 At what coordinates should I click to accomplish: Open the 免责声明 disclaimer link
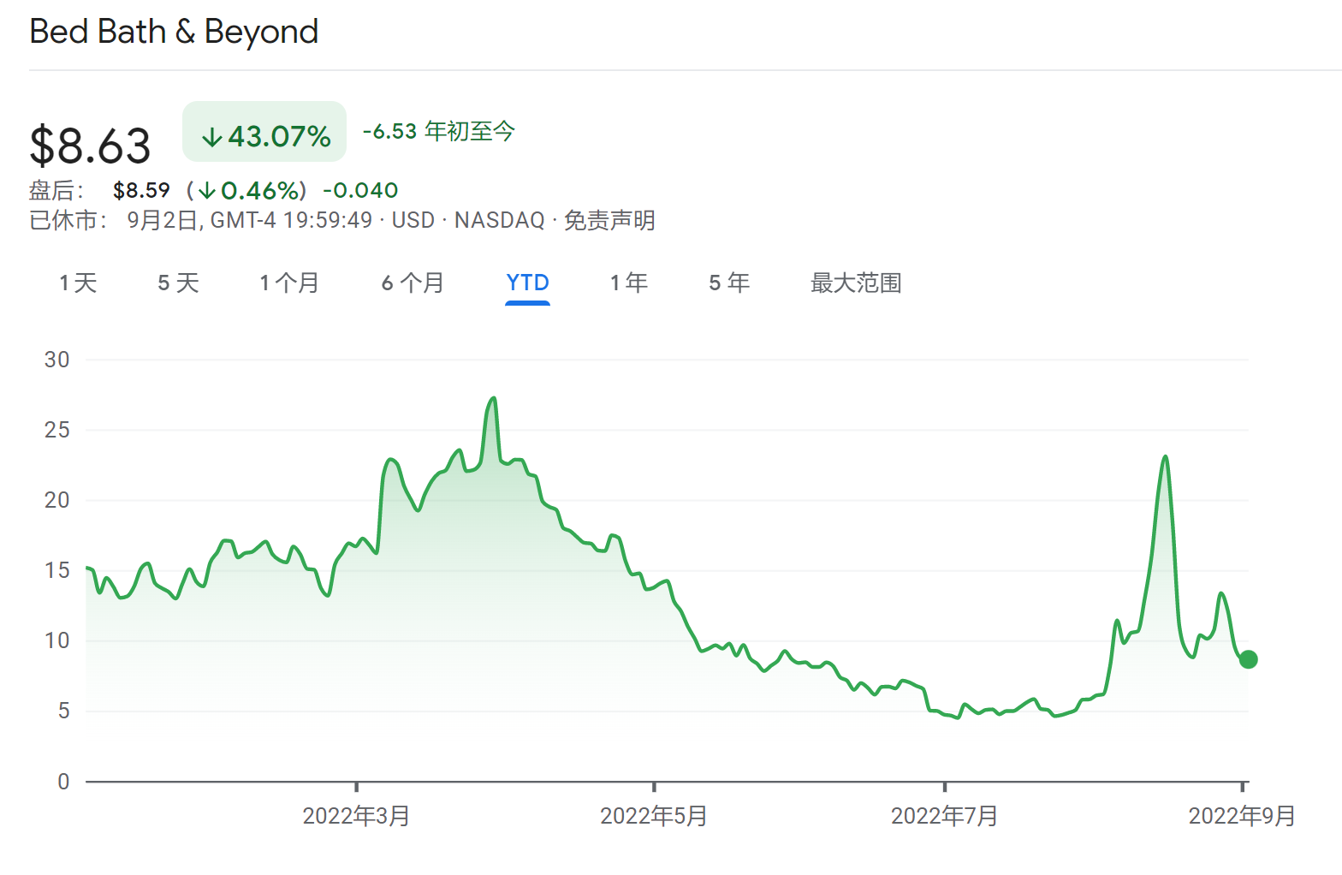coord(609,221)
